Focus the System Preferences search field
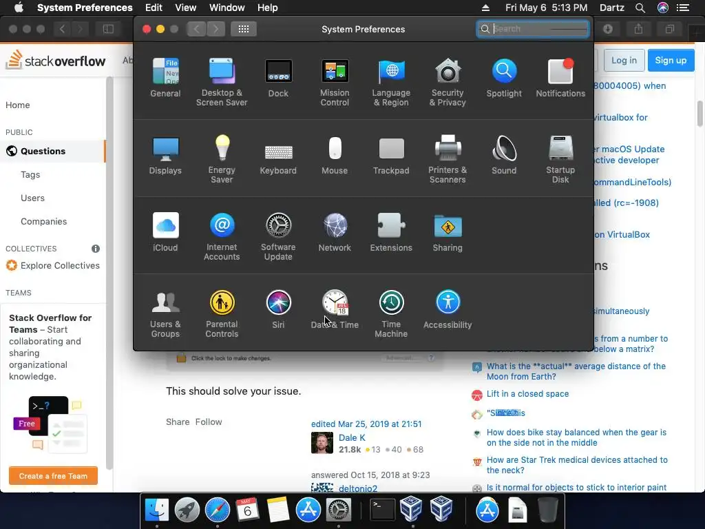This screenshot has width=705, height=529. [x=533, y=29]
